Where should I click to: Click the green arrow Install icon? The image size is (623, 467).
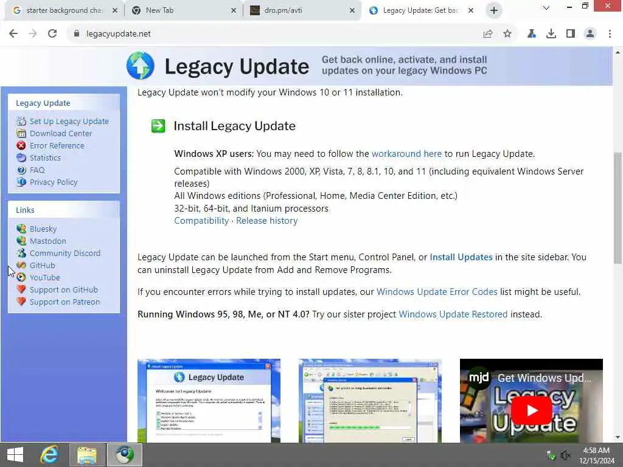pos(158,126)
